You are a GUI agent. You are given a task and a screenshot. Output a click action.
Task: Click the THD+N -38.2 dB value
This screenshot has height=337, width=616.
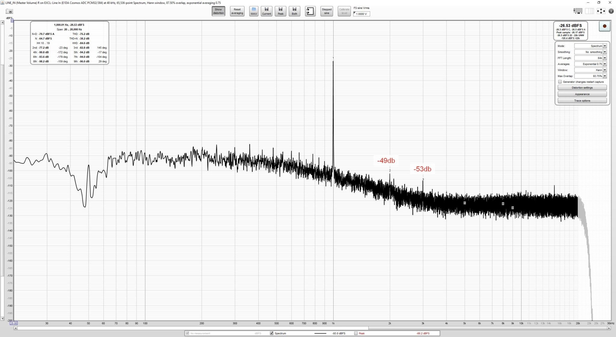tap(84, 39)
